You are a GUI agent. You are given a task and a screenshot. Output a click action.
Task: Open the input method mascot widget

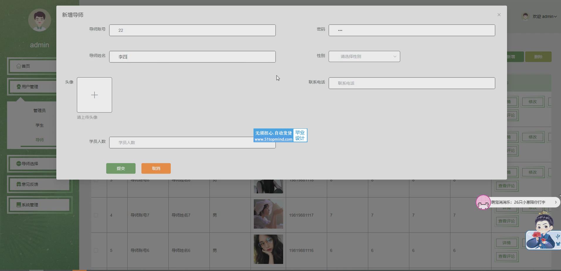point(543,232)
